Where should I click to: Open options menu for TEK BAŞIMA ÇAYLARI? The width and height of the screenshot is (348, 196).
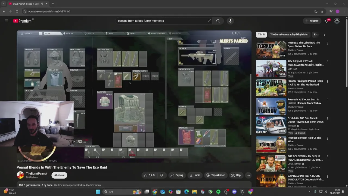[327, 62]
